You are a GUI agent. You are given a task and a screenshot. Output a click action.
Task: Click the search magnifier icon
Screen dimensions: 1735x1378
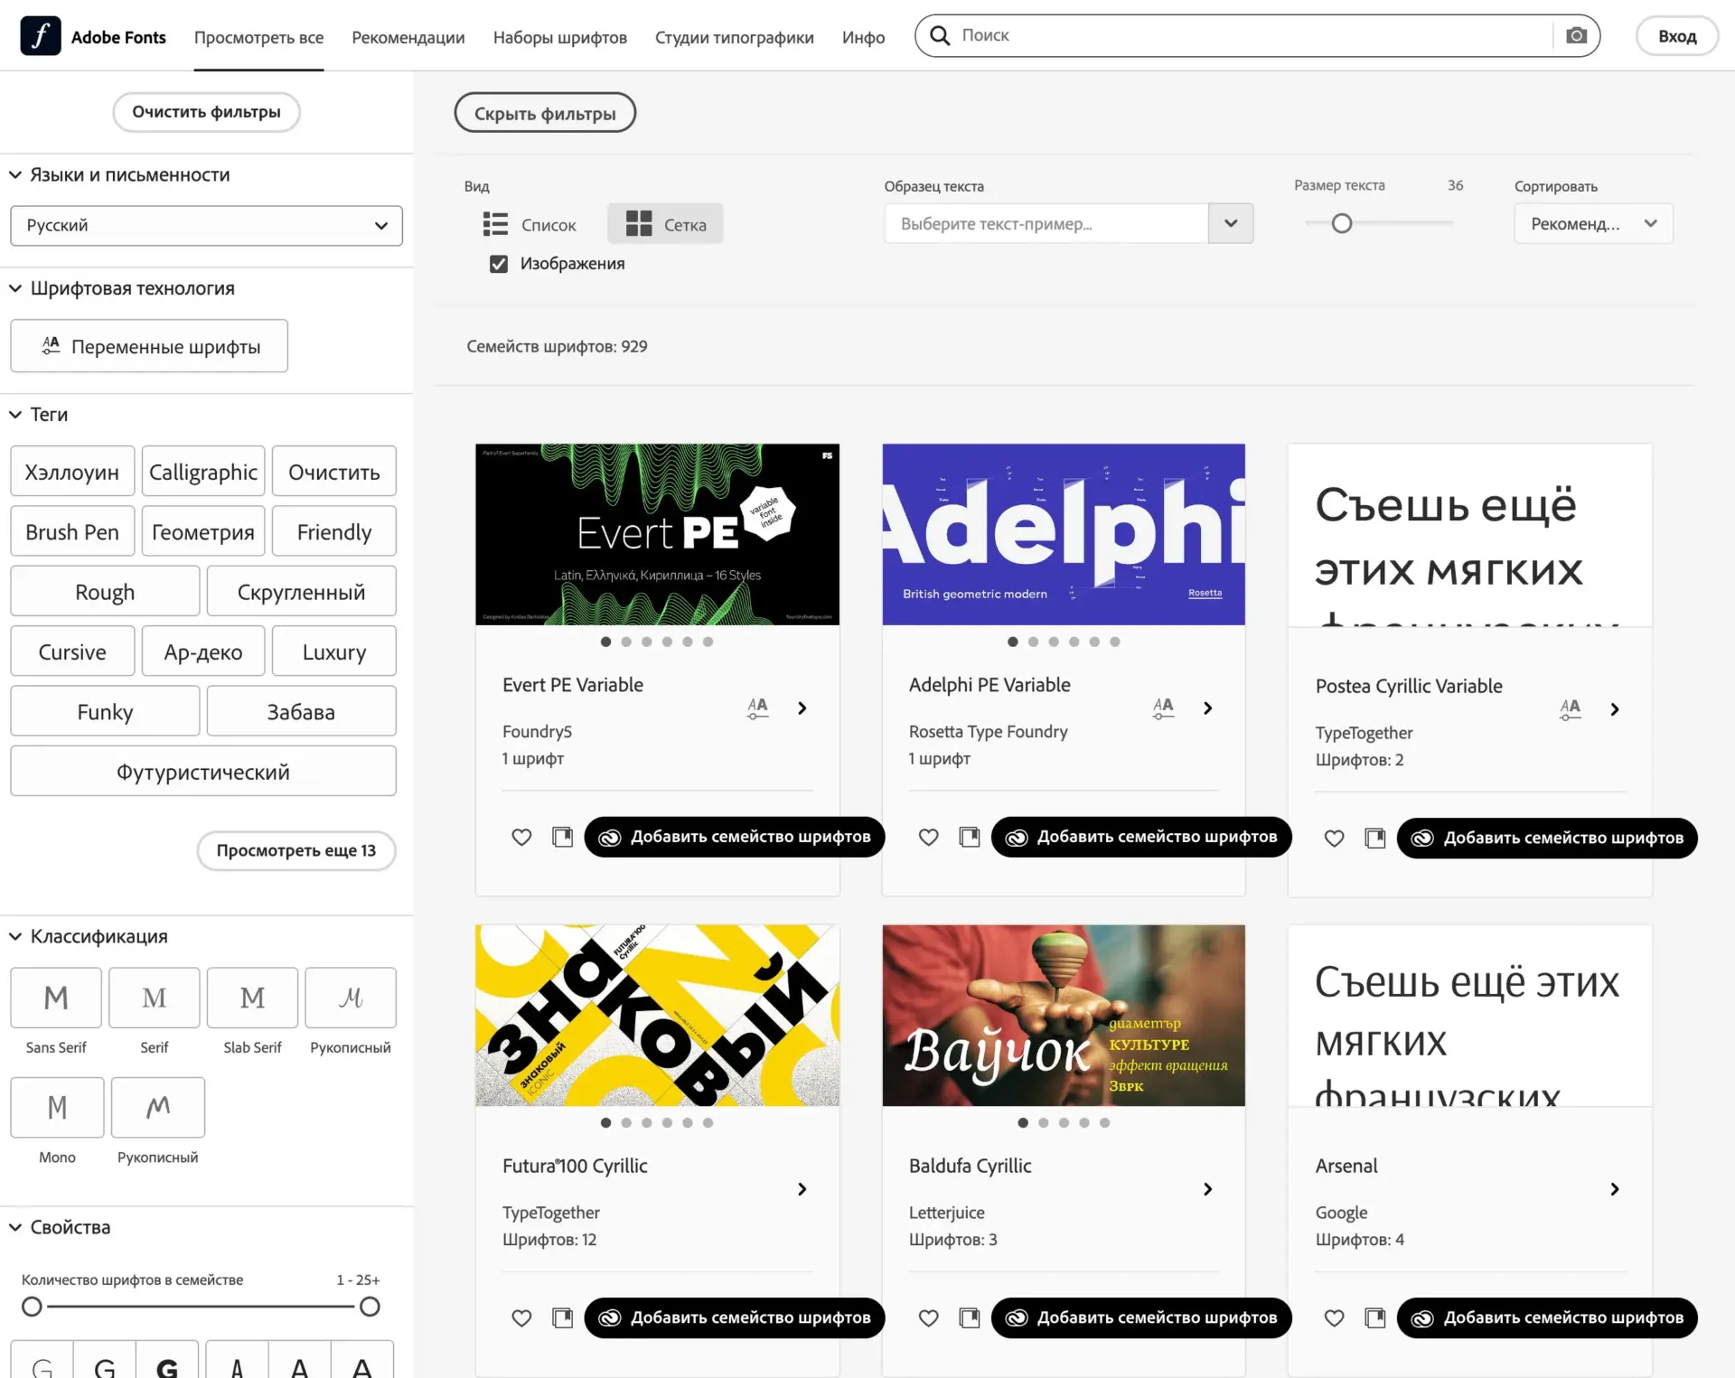[x=940, y=35]
